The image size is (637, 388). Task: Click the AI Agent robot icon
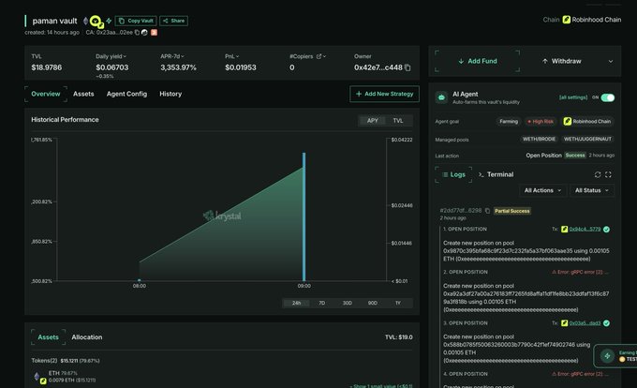point(441,97)
